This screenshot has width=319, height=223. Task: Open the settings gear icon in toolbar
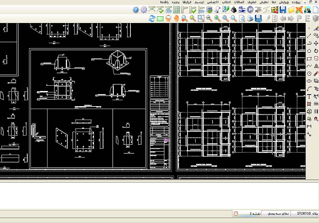[144, 10]
